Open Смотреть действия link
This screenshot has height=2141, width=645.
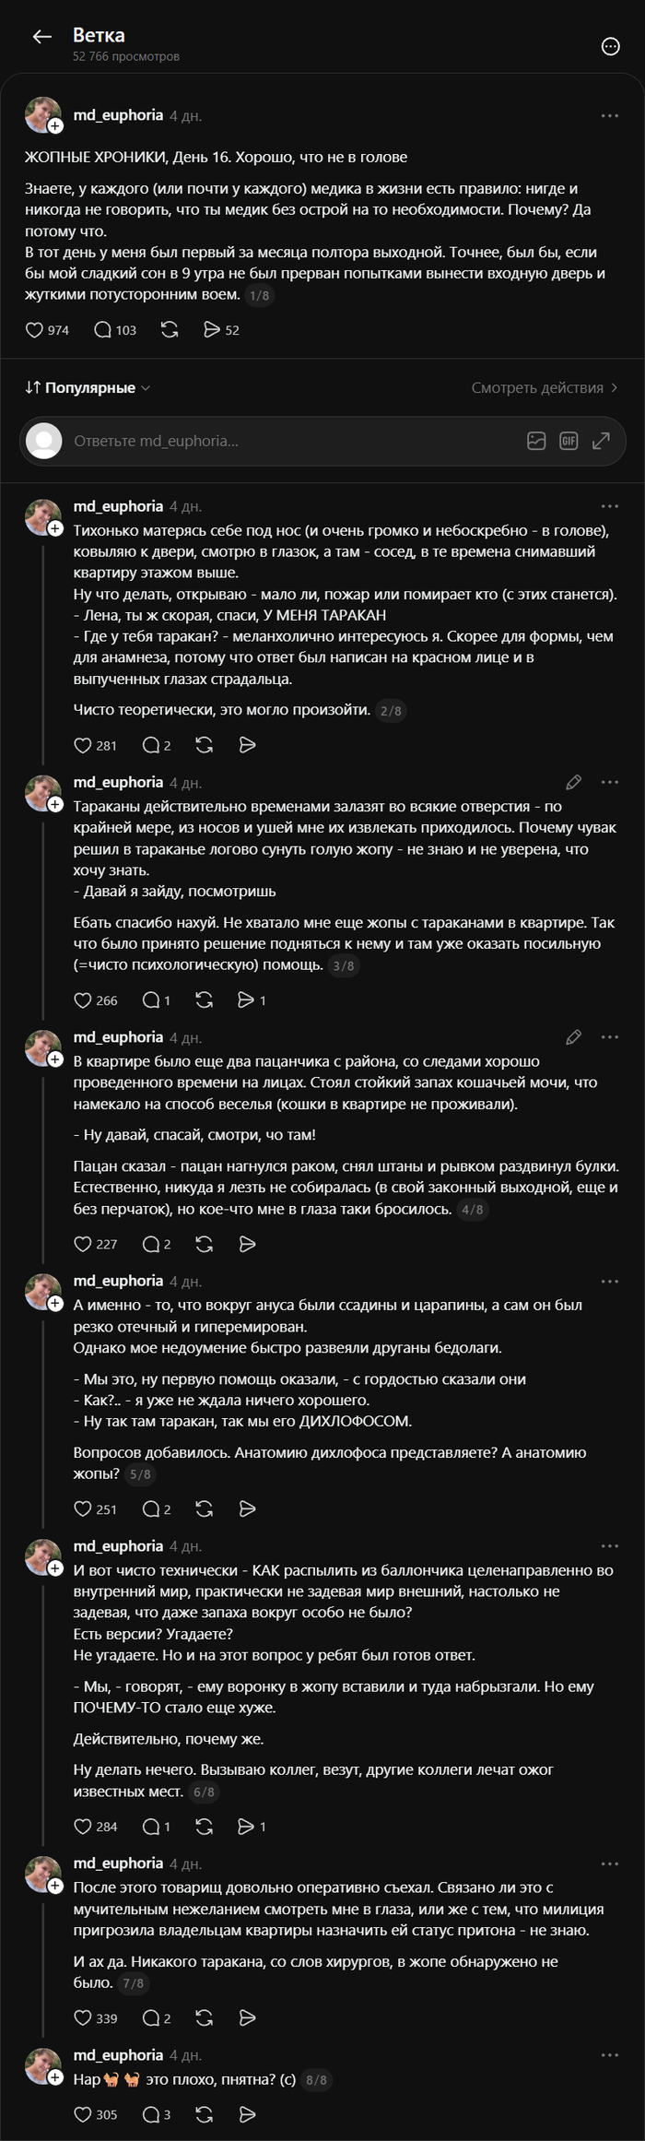(x=545, y=388)
